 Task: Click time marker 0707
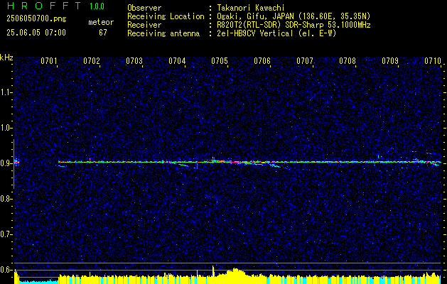pyautogui.click(x=305, y=61)
